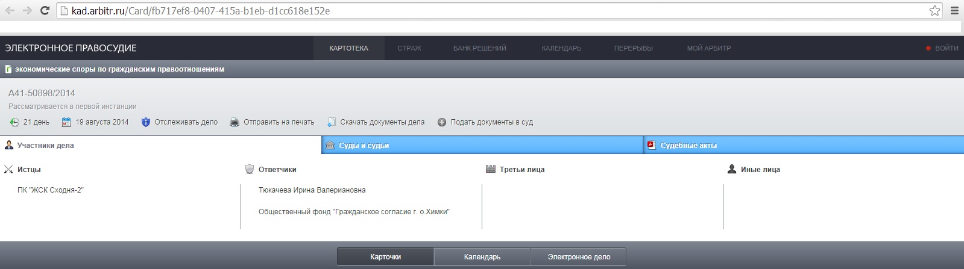The width and height of the screenshot is (964, 269).
Task: Open the Страж menu item
Action: point(409,48)
